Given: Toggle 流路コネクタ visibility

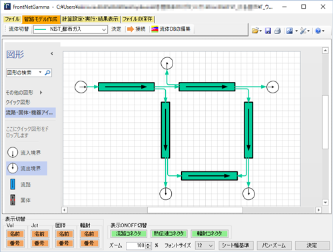Looking at the screenshot, I should [x=129, y=233].
